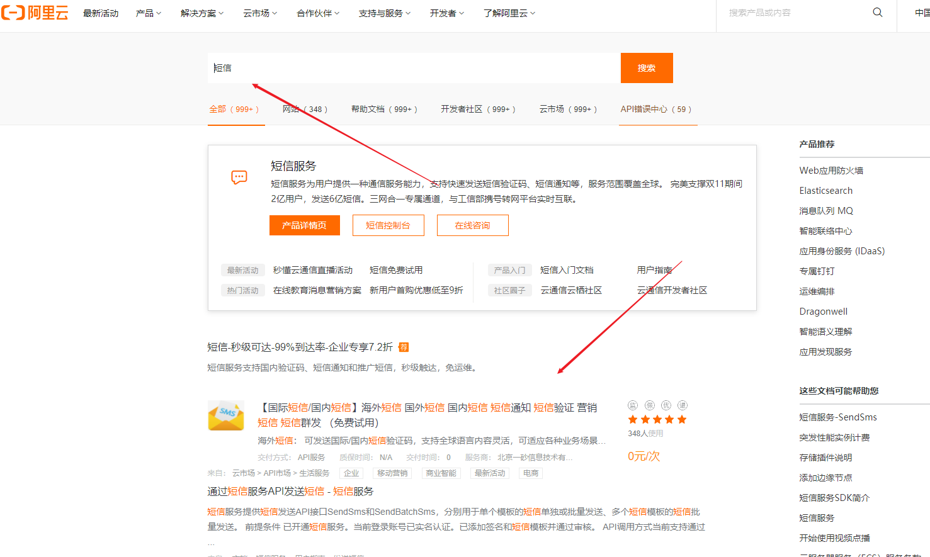Image resolution: width=930 pixels, height=557 pixels.
Task: Focus the main search field containing 短信
Action: [414, 68]
